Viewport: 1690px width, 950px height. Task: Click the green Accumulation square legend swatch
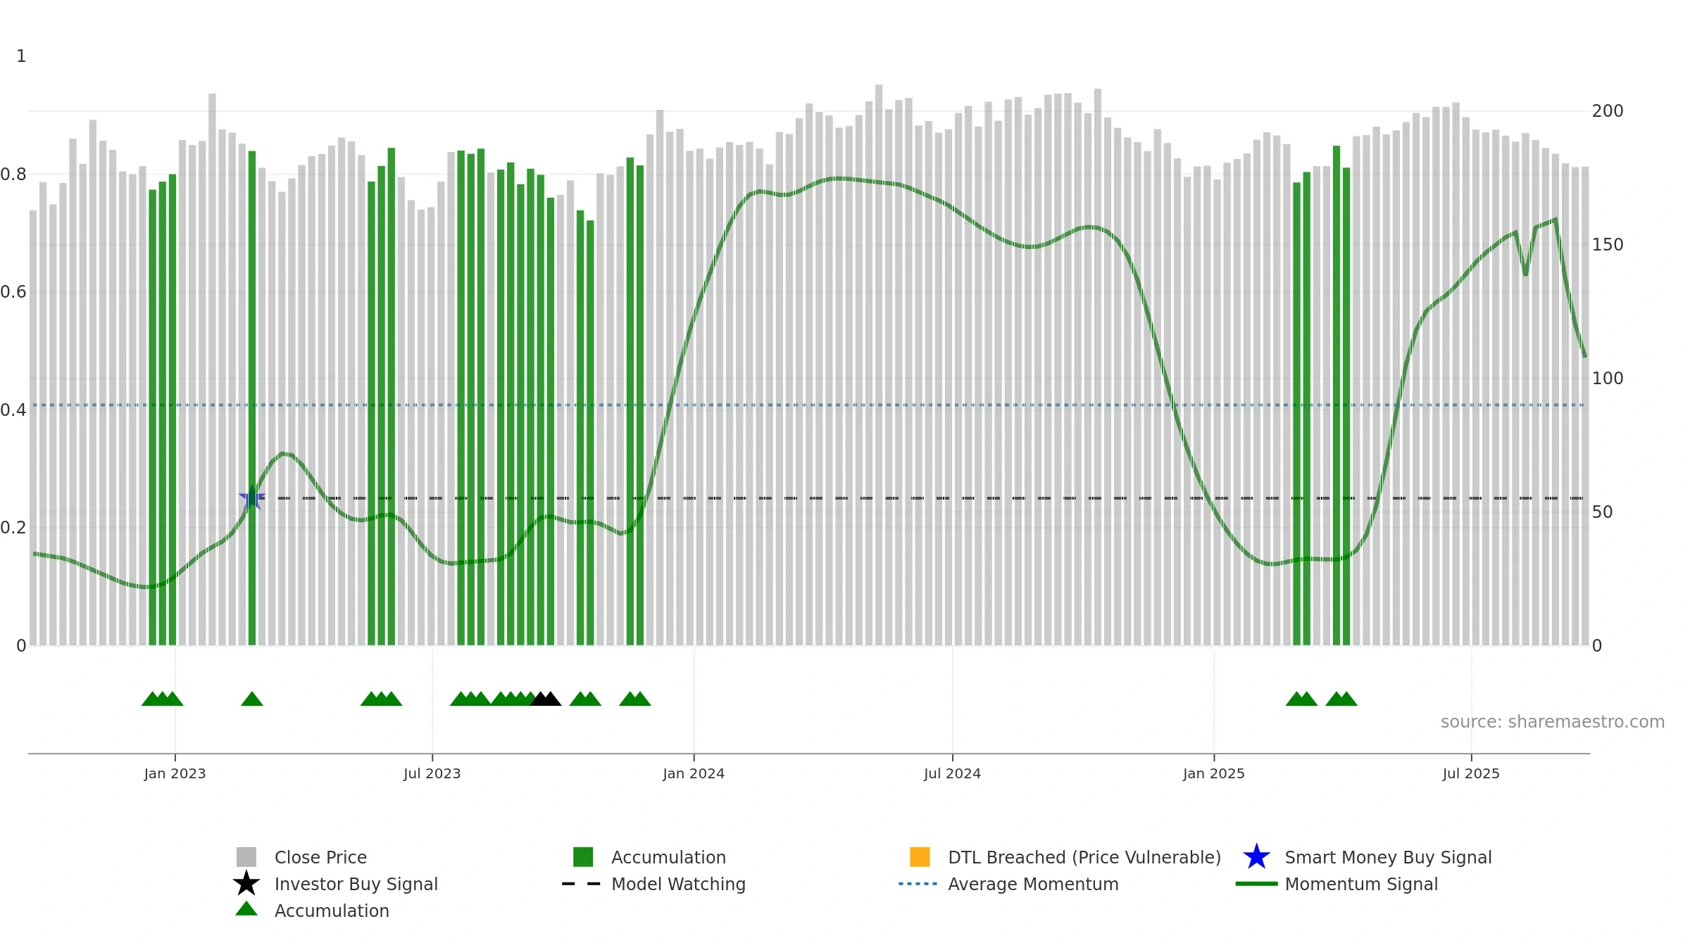click(x=583, y=857)
